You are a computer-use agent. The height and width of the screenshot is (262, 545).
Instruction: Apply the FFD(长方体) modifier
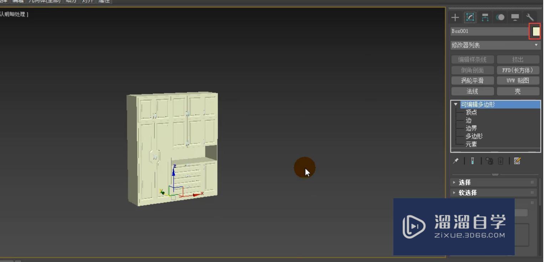tap(518, 70)
